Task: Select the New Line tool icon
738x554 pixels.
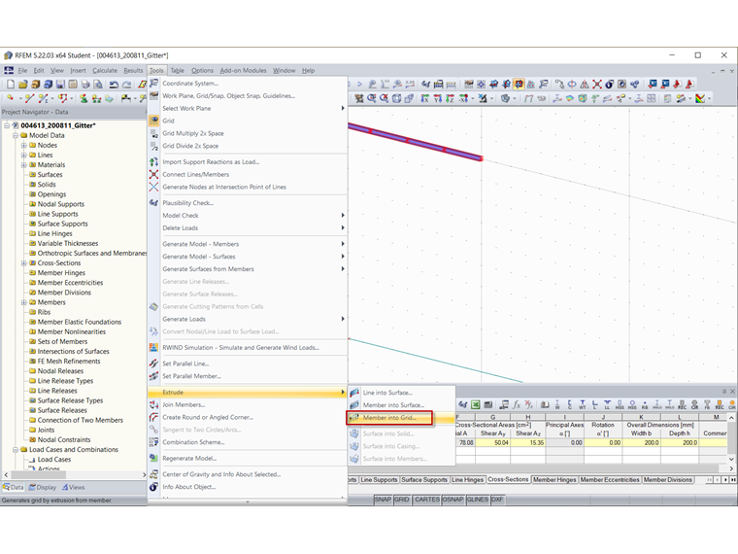Action: (30, 98)
